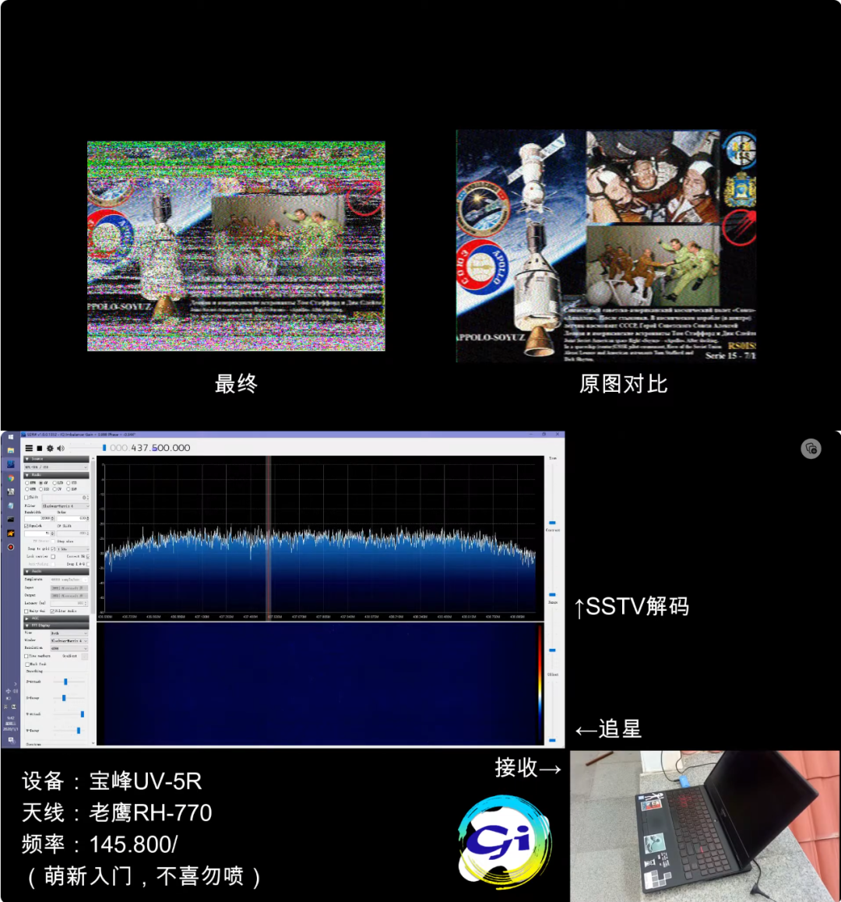Viewport: 841px width, 902px height.
Task: Toggle the Unity Gain checkbox
Action: tap(26, 611)
